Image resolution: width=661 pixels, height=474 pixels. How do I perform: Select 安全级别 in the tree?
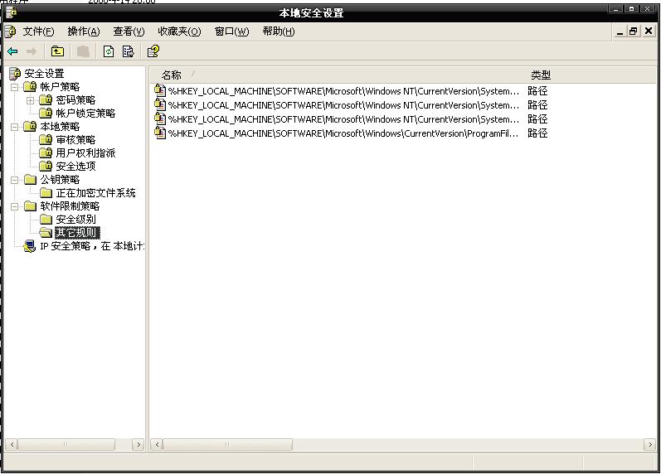pos(75,219)
